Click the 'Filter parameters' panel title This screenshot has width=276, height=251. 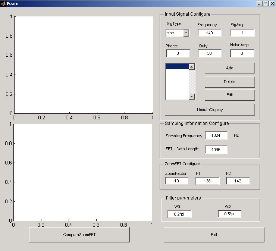click(x=183, y=198)
